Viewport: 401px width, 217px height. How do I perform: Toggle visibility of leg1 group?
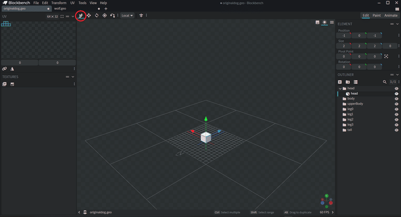396,114
